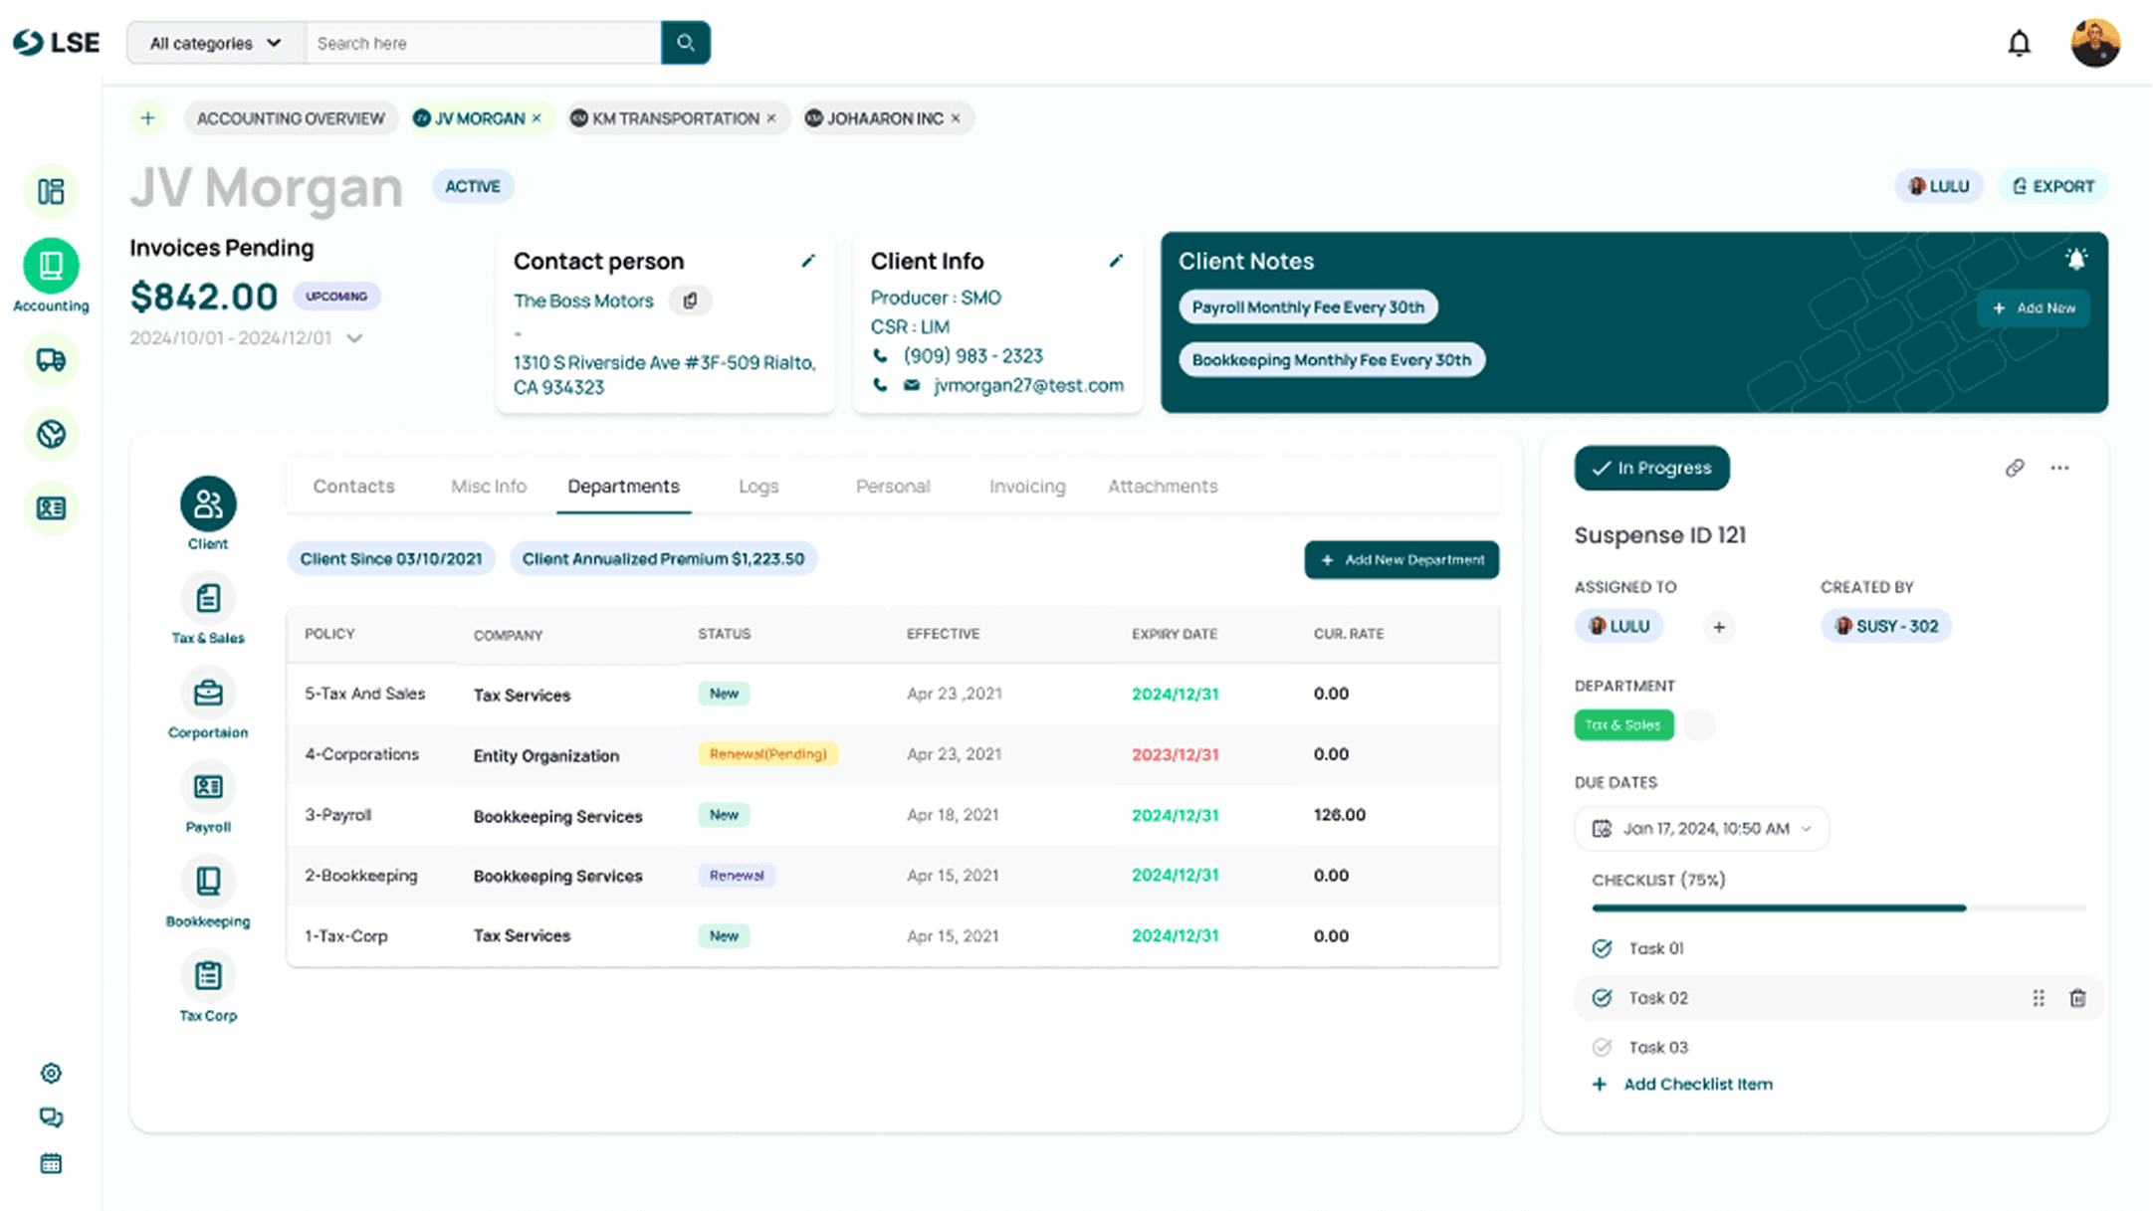Image resolution: width=2153 pixels, height=1211 pixels.
Task: Copy The Boss Motors contact name
Action: [x=690, y=301]
